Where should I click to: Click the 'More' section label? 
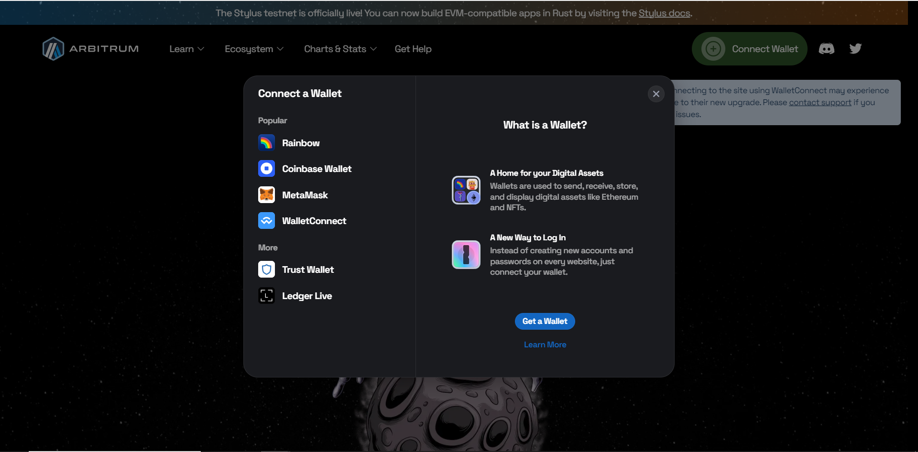point(268,248)
